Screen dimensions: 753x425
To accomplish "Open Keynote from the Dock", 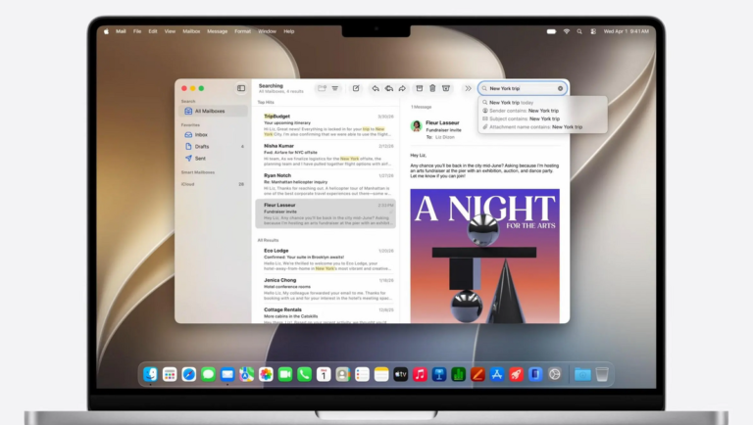I will pyautogui.click(x=439, y=374).
